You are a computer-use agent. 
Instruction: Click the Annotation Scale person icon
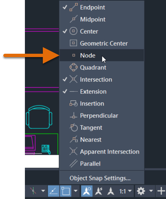(111, 191)
